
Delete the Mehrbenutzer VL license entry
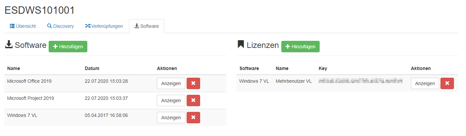coord(447,83)
